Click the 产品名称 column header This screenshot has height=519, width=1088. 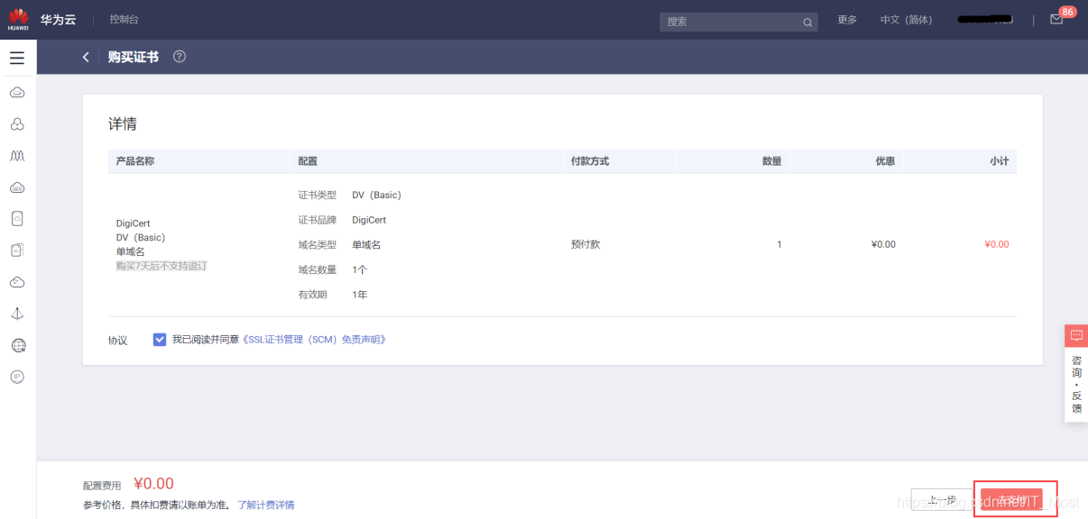point(135,161)
